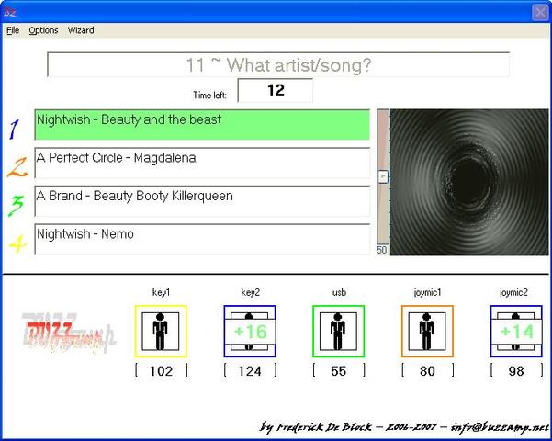Image resolution: width=552 pixels, height=441 pixels.
Task: Click the joymic2 score 98
Action: point(516,371)
